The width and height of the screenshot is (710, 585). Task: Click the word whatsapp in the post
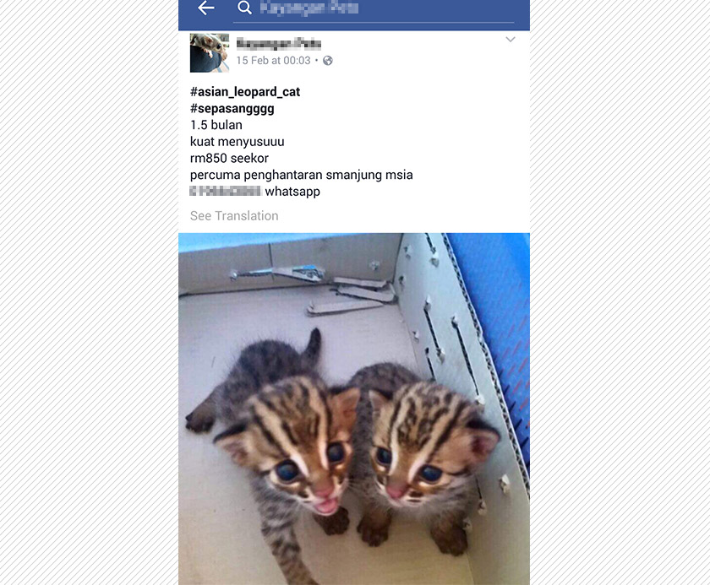pyautogui.click(x=292, y=192)
